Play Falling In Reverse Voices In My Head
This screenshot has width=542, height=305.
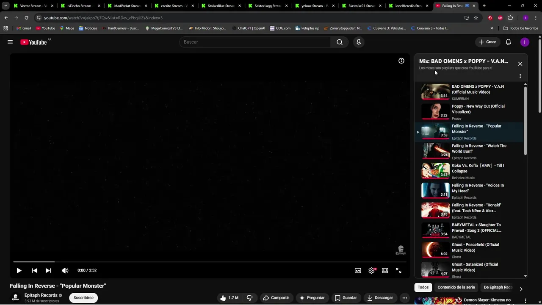coord(469,191)
